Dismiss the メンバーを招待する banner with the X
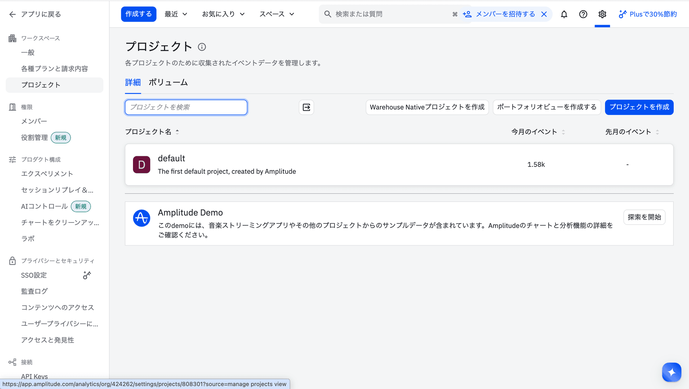Screen dimensions: 689x389 [x=544, y=14]
